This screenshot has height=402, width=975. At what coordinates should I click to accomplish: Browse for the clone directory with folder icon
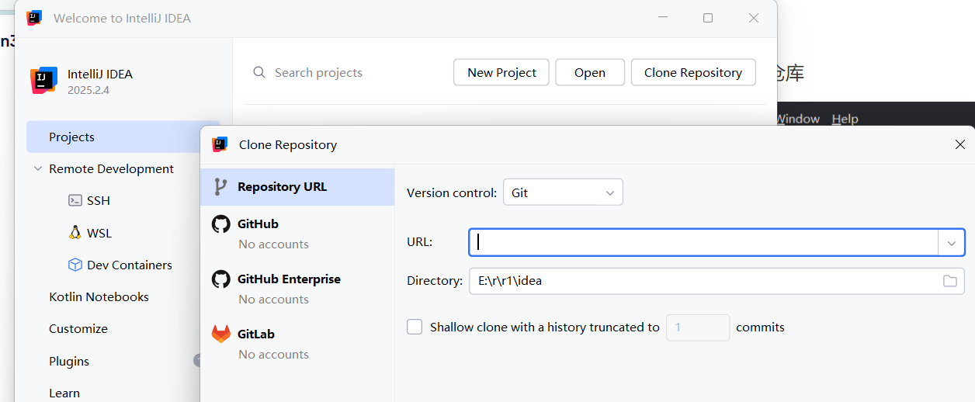[x=950, y=281]
